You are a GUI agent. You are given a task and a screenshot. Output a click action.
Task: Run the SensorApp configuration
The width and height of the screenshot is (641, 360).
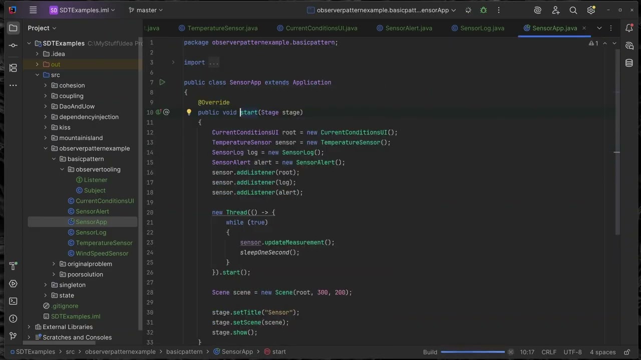(468, 10)
